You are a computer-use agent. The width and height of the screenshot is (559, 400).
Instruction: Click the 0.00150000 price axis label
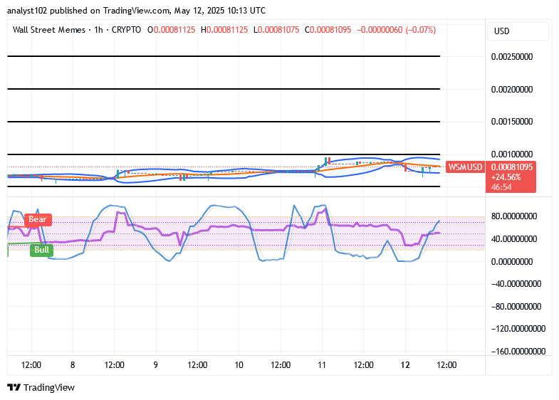click(x=512, y=122)
